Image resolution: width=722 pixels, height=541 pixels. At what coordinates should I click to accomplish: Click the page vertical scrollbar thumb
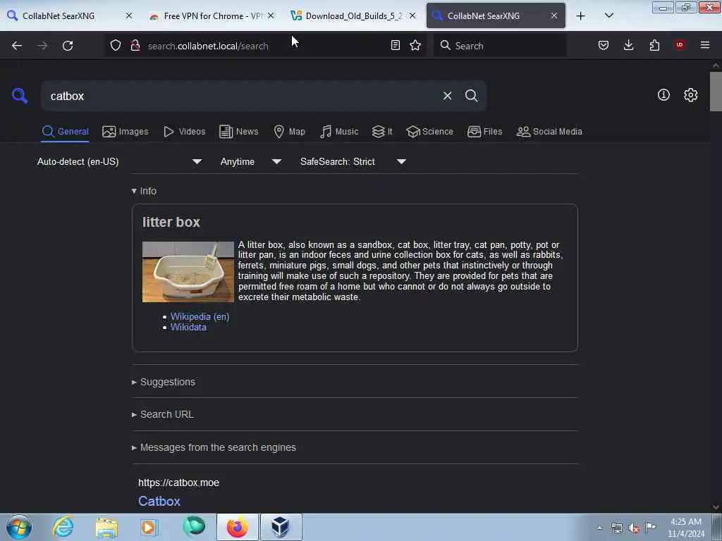(x=716, y=92)
